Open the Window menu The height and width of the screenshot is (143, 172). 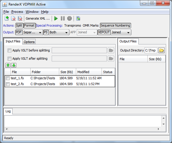tap(32, 12)
